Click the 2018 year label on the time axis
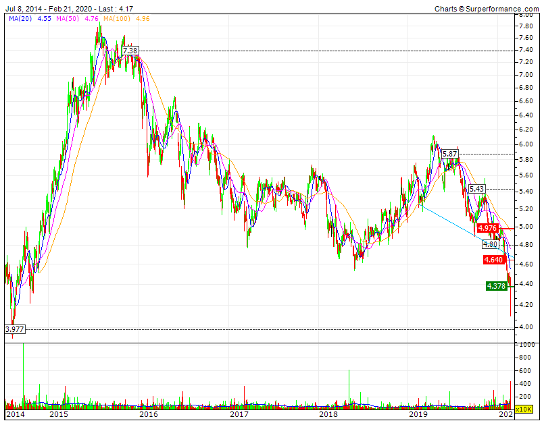 pyautogui.click(x=329, y=414)
